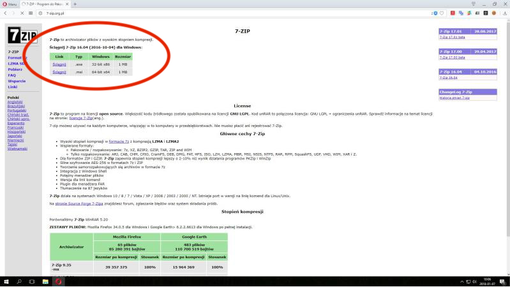This screenshot has width=510, height=287.
Task: Click the 39 357 375 table cell
Action: pos(116,267)
